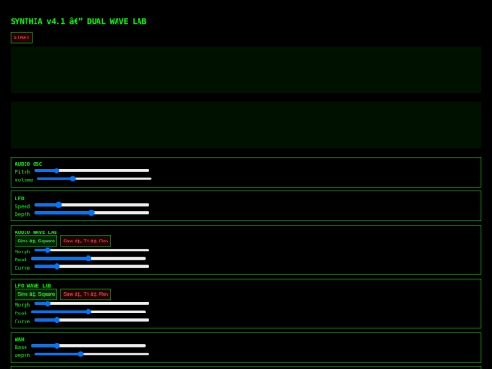The height and width of the screenshot is (369, 492).
Task: Click the AUDIO WAVE LAB heading
Action: click(x=36, y=232)
